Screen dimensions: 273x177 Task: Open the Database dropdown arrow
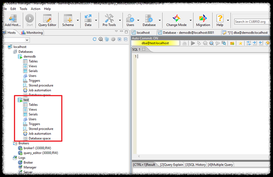pyautogui.click(x=160, y=20)
